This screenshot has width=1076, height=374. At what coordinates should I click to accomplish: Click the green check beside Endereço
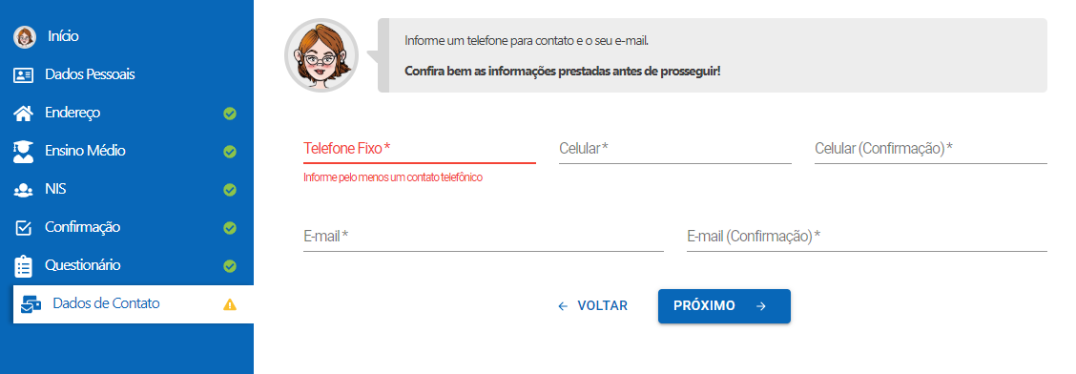230,114
